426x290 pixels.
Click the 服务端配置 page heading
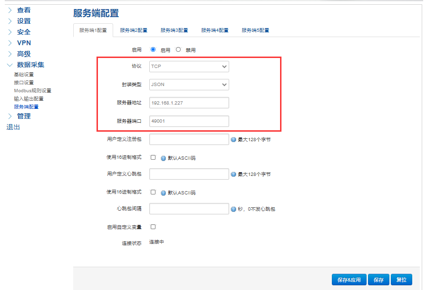click(96, 13)
